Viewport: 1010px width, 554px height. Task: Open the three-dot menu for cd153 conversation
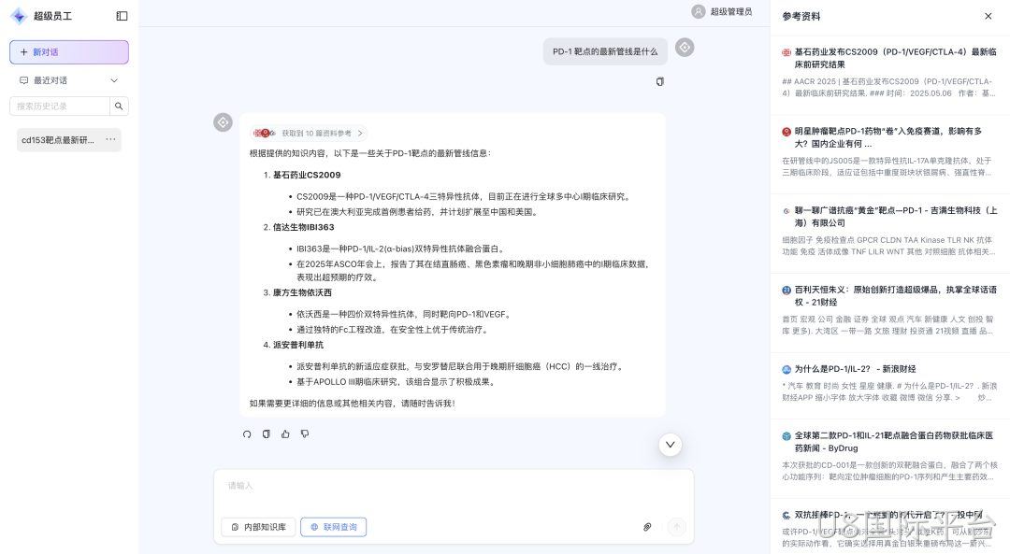pyautogui.click(x=110, y=139)
